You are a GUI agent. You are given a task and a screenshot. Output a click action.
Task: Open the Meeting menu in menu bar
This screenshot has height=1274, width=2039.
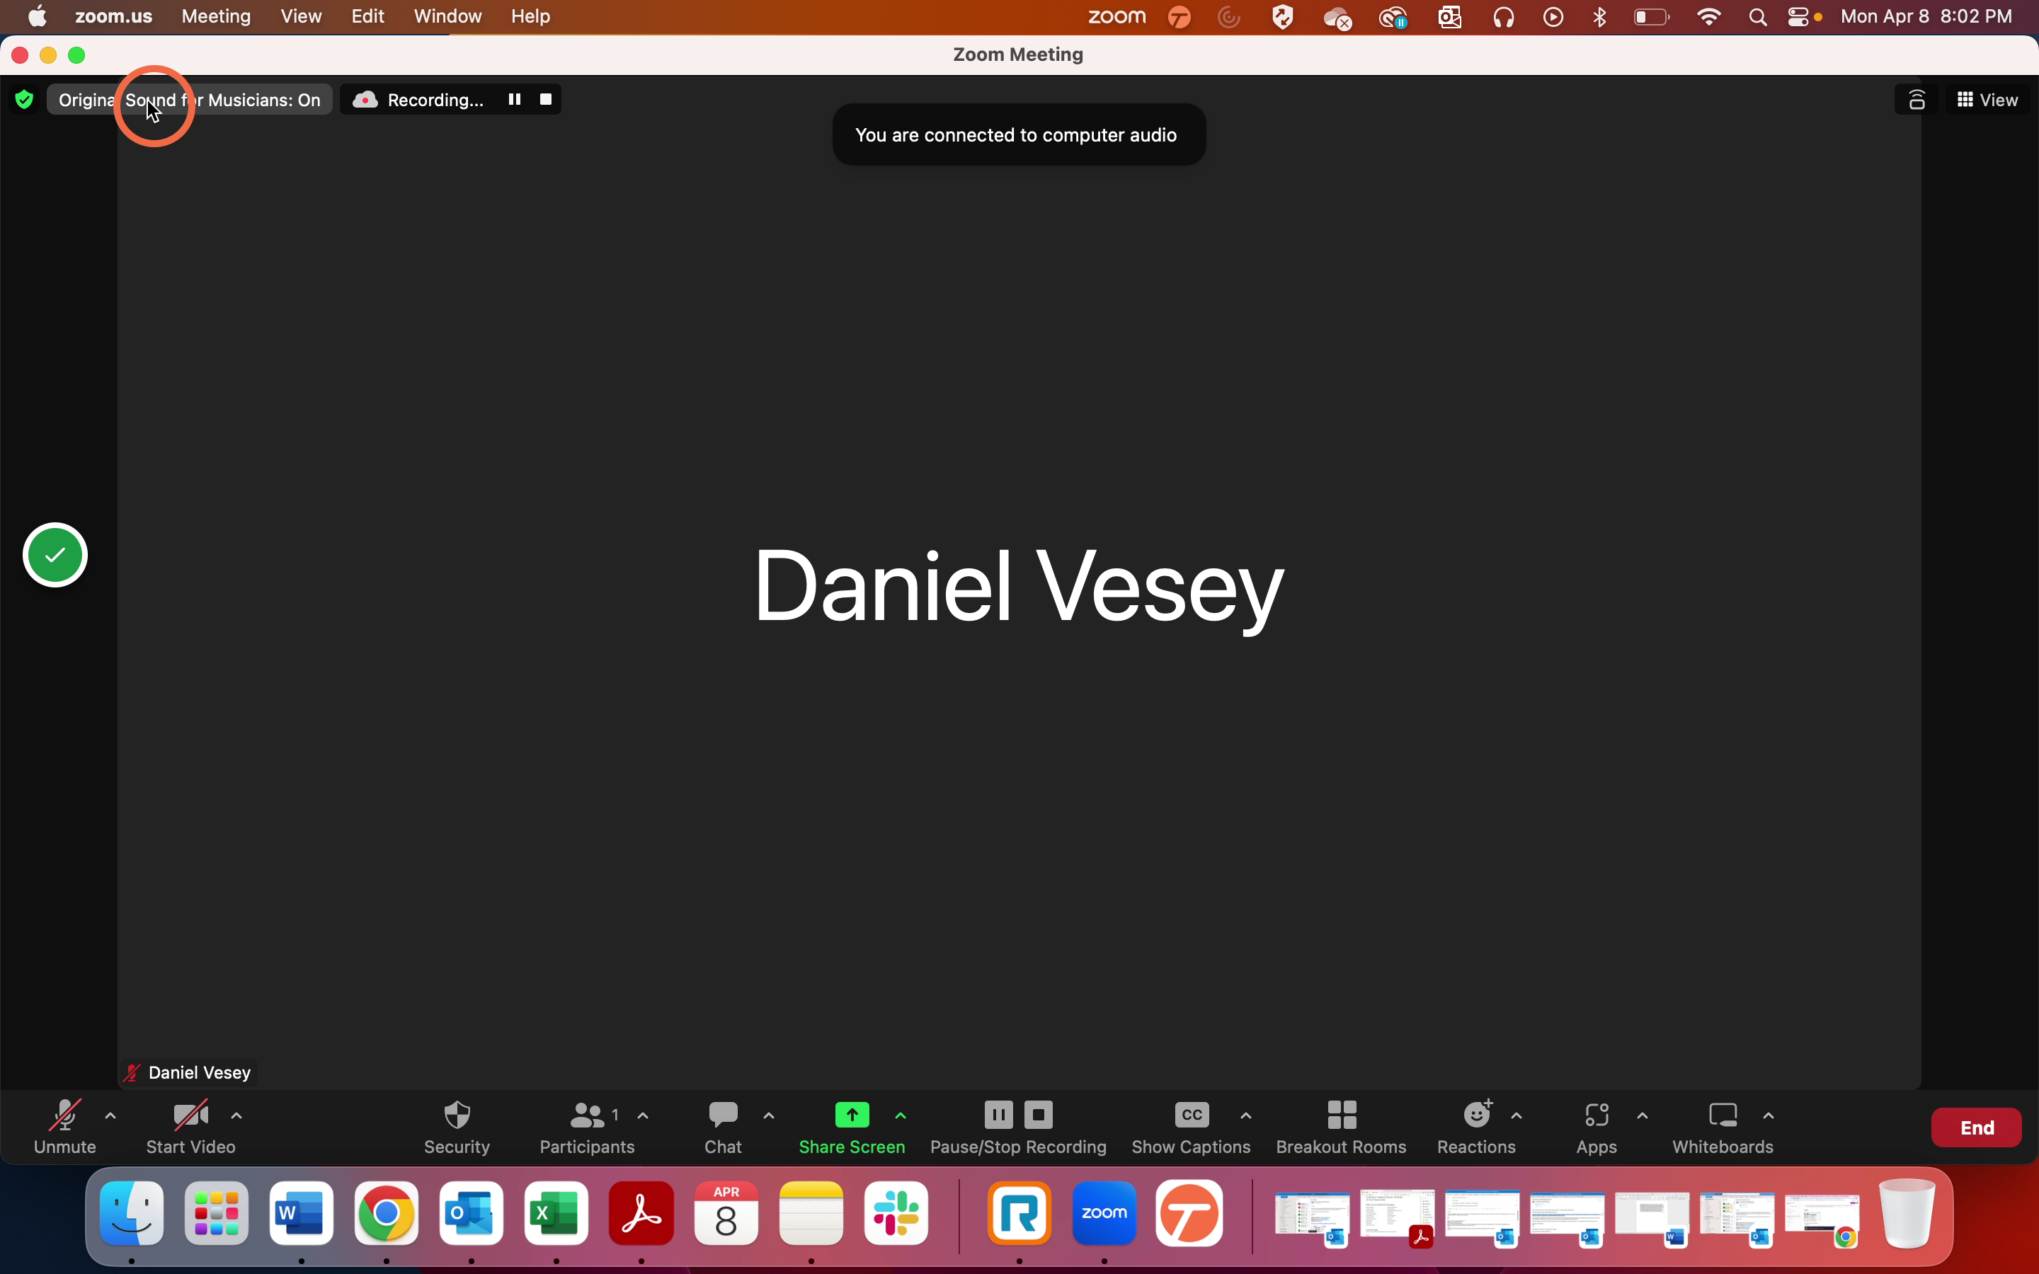click(217, 16)
